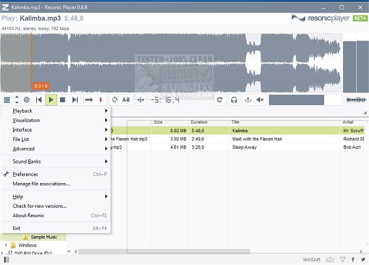Open the Help submenu

(56, 196)
